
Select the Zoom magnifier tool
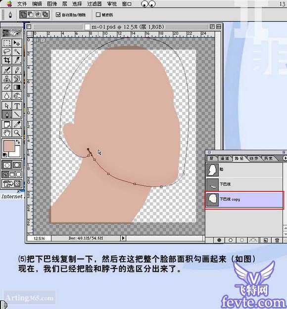pyautogui.click(x=17, y=133)
